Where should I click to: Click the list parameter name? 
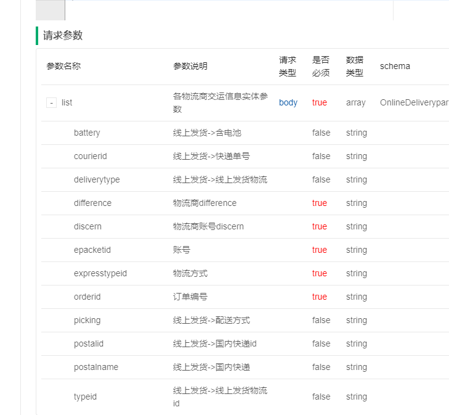(x=67, y=103)
